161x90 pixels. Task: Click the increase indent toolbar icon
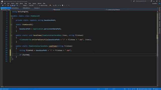[56, 5]
